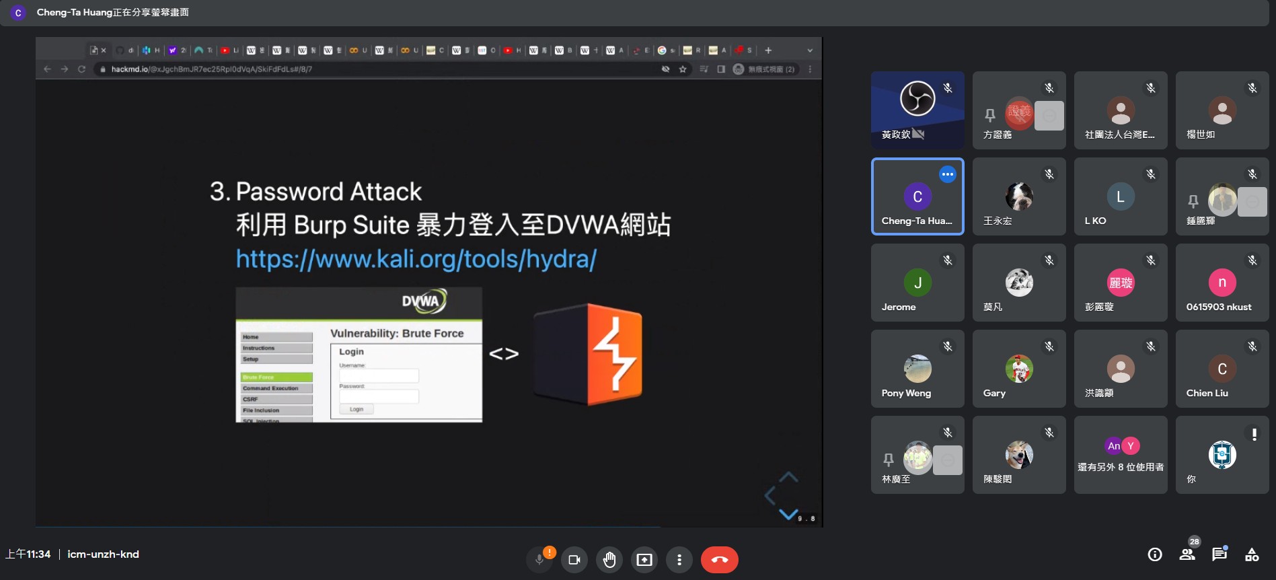Toggle the camera button
The height and width of the screenshot is (580, 1276).
pyautogui.click(x=574, y=560)
